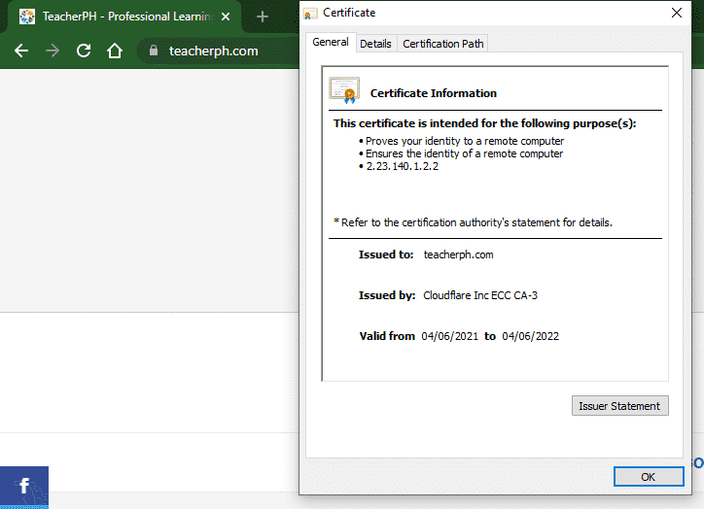704x509 pixels.
Task: Go back using the browser back arrow
Action: click(21, 51)
